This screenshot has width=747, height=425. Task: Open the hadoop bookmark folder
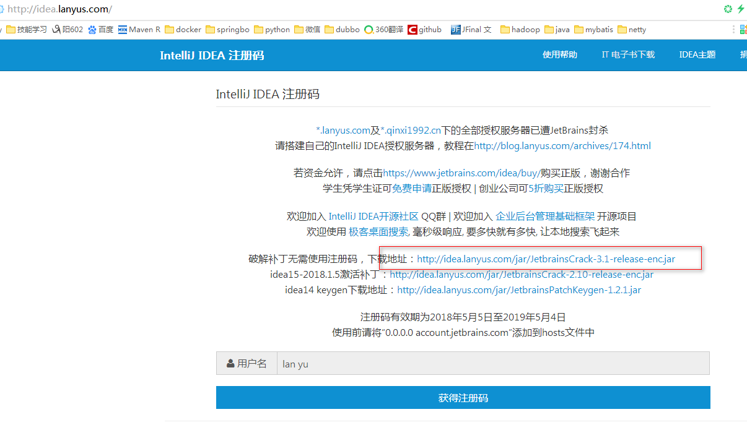520,29
